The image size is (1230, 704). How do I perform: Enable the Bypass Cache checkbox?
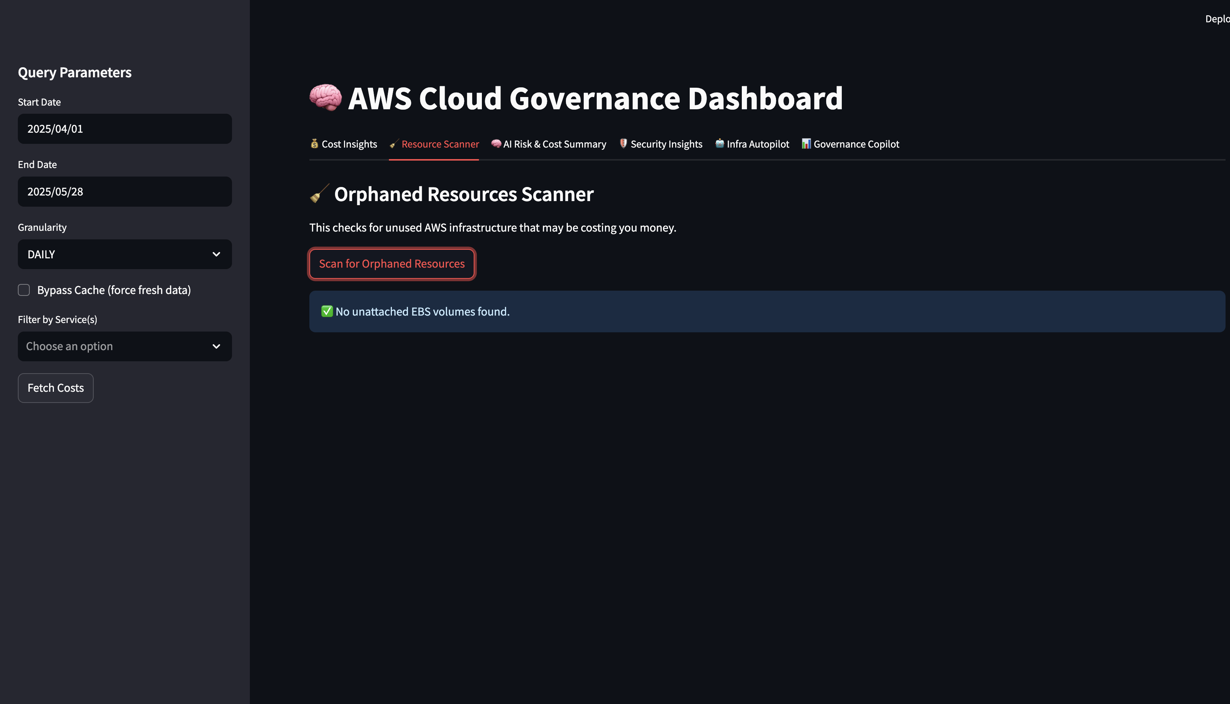[24, 290]
